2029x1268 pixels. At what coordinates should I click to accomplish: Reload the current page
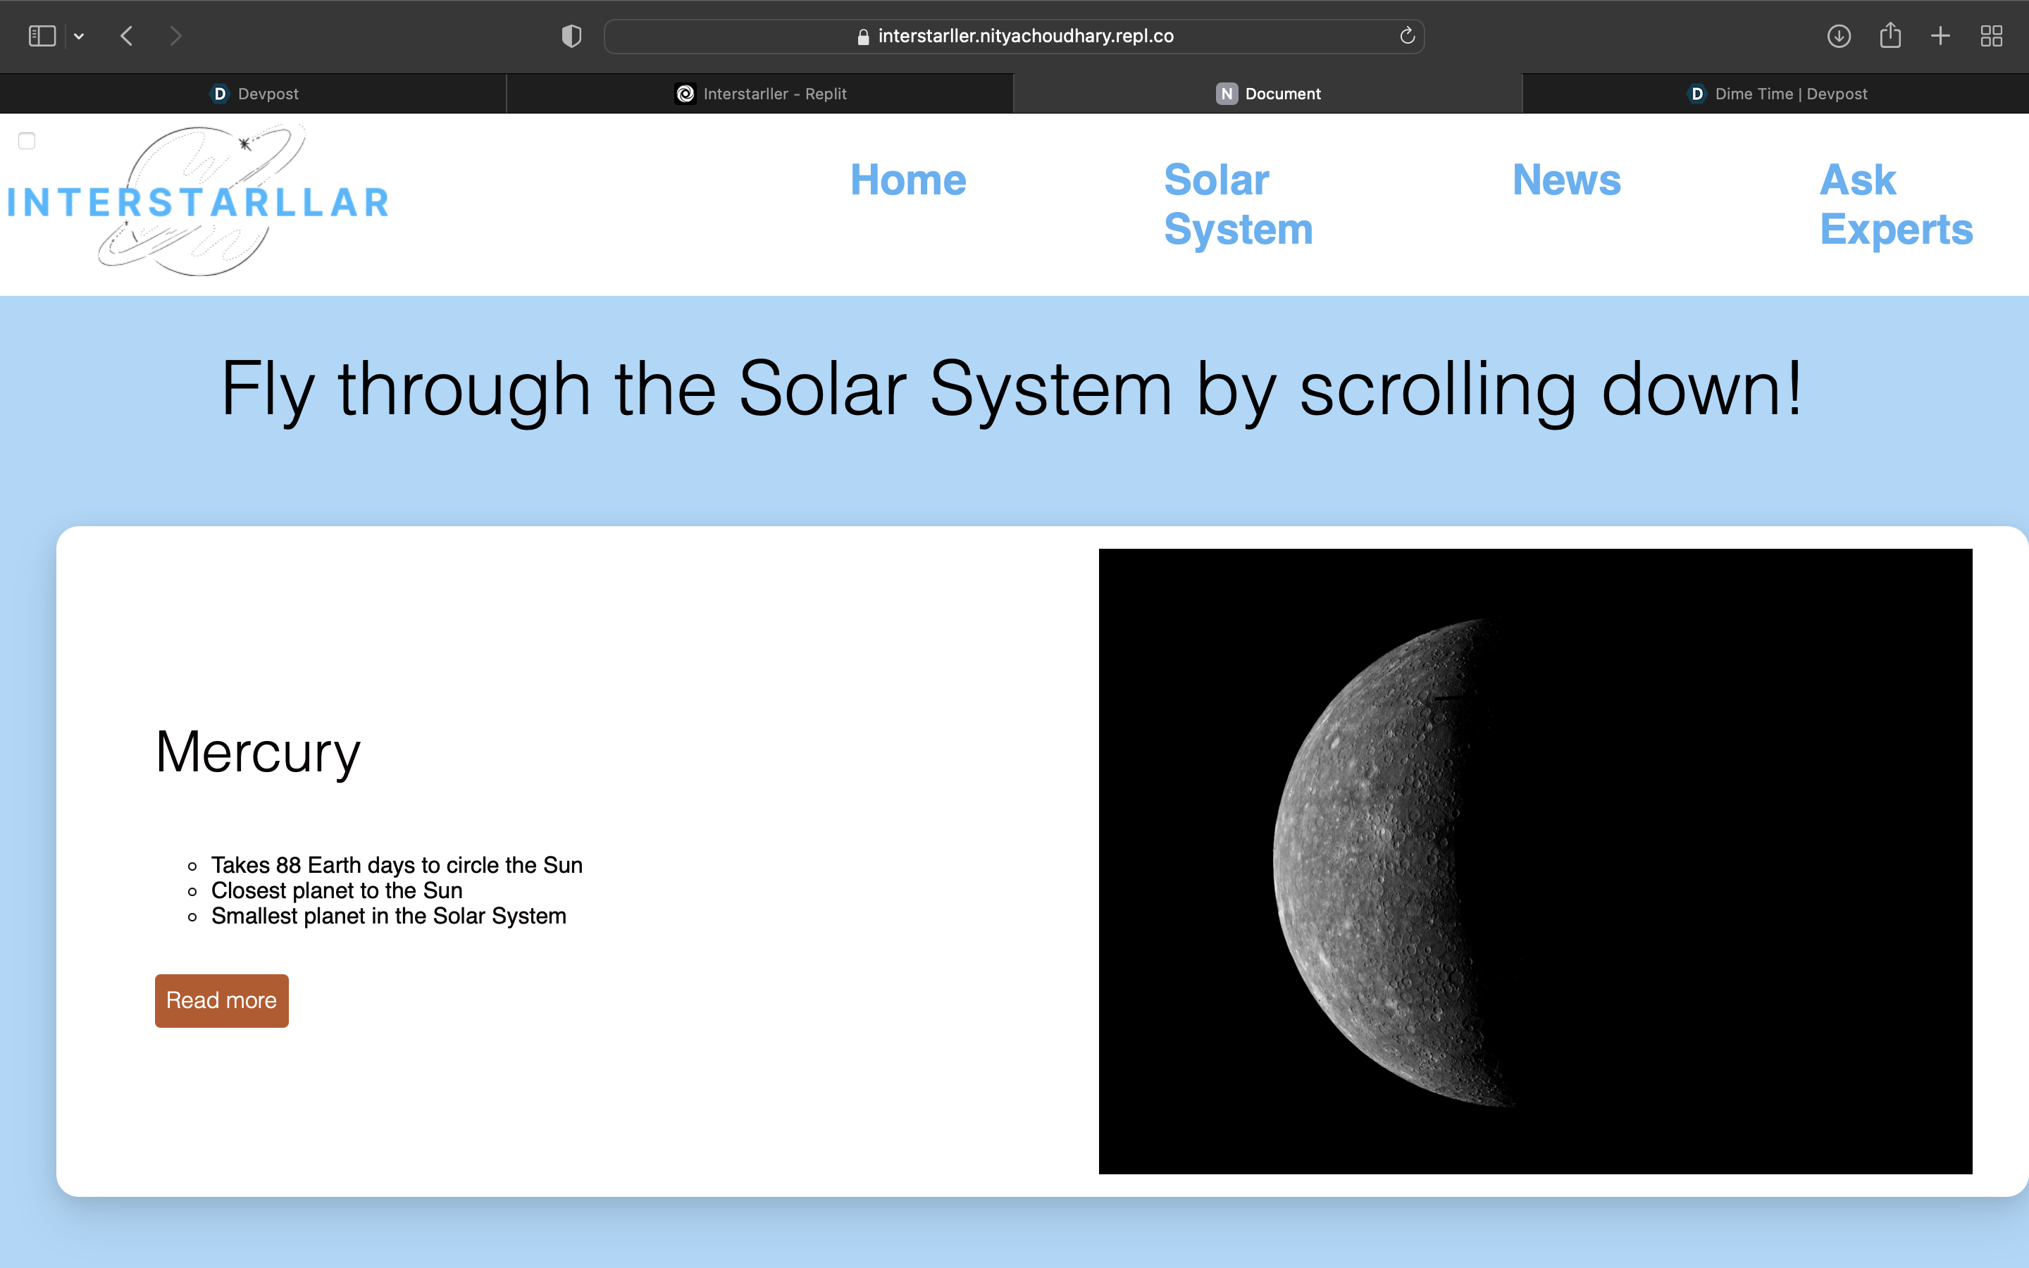[1407, 36]
